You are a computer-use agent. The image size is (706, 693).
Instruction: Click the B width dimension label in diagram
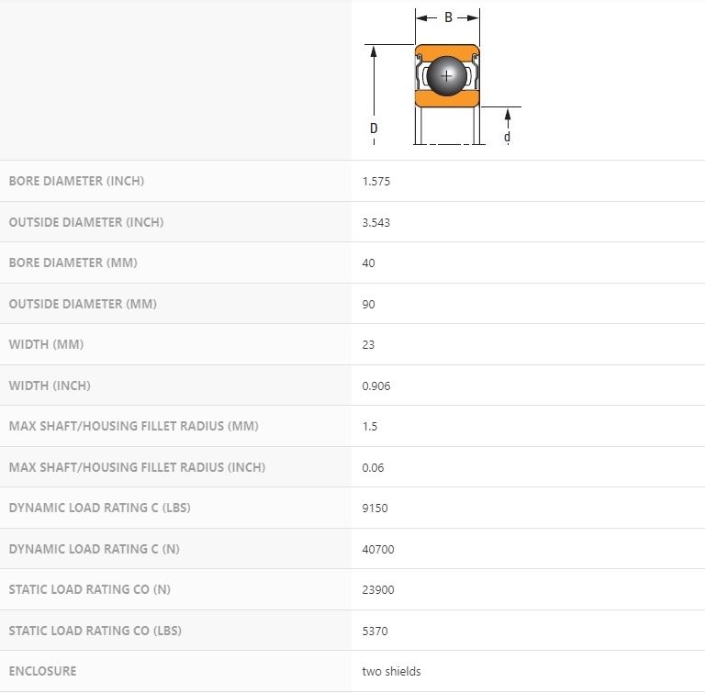[448, 17]
